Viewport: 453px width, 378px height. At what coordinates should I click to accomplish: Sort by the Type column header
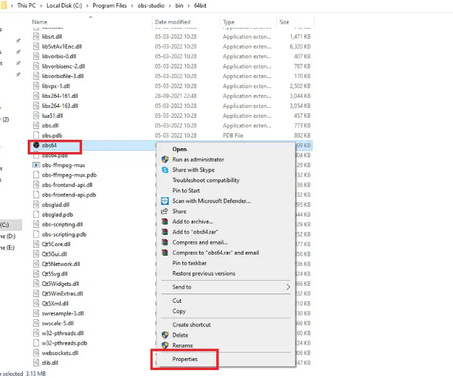(229, 22)
